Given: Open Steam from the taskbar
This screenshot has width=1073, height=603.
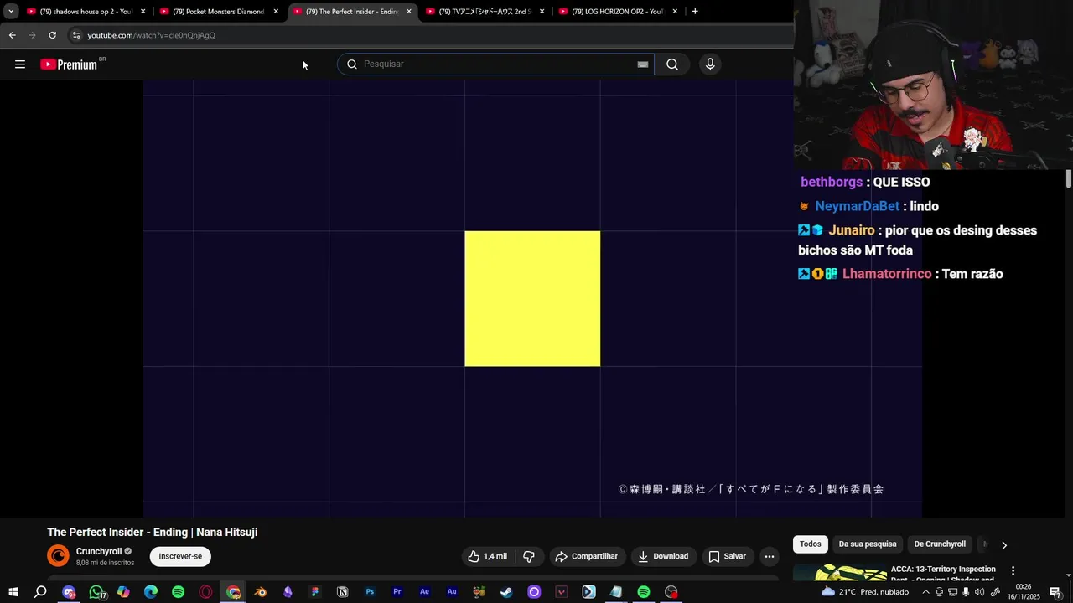Looking at the screenshot, I should tap(506, 592).
